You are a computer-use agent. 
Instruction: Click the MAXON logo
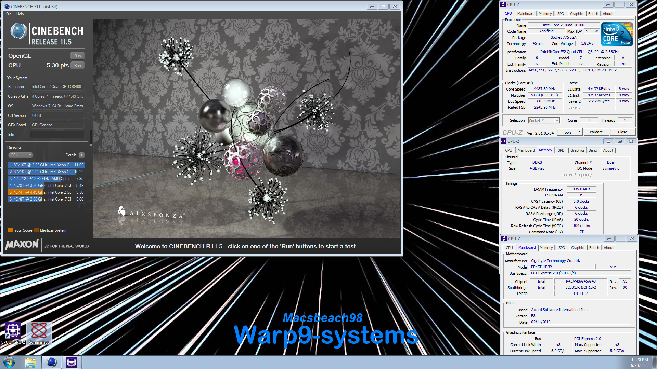click(22, 245)
